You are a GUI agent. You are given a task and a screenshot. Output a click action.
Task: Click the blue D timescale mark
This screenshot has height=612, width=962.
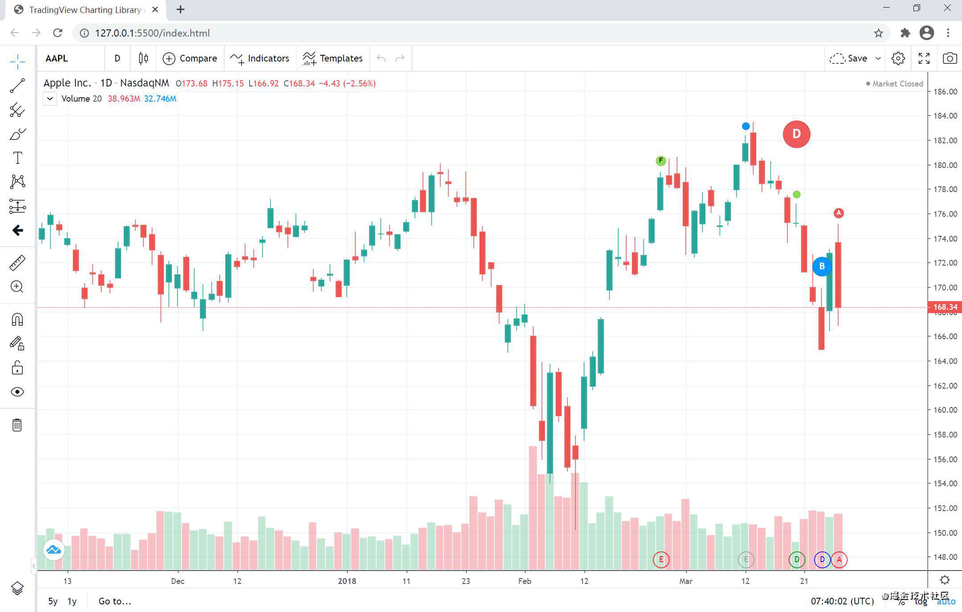pos(822,559)
